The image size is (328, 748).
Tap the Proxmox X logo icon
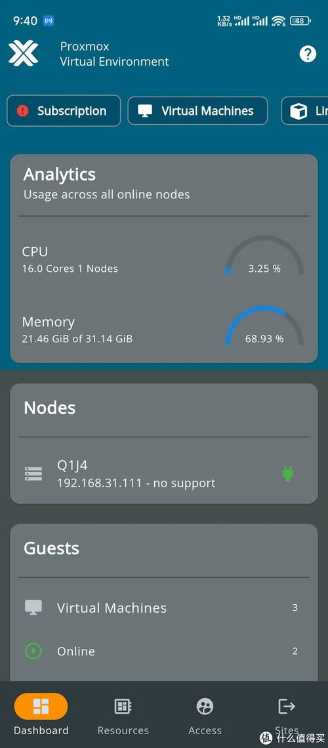(x=23, y=53)
